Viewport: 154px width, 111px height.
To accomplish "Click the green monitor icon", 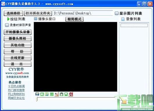I will coord(66,94).
